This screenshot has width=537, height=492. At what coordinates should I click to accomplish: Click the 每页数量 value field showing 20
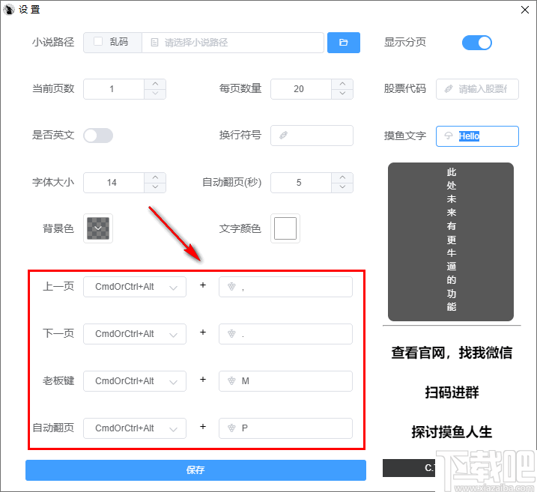[301, 89]
